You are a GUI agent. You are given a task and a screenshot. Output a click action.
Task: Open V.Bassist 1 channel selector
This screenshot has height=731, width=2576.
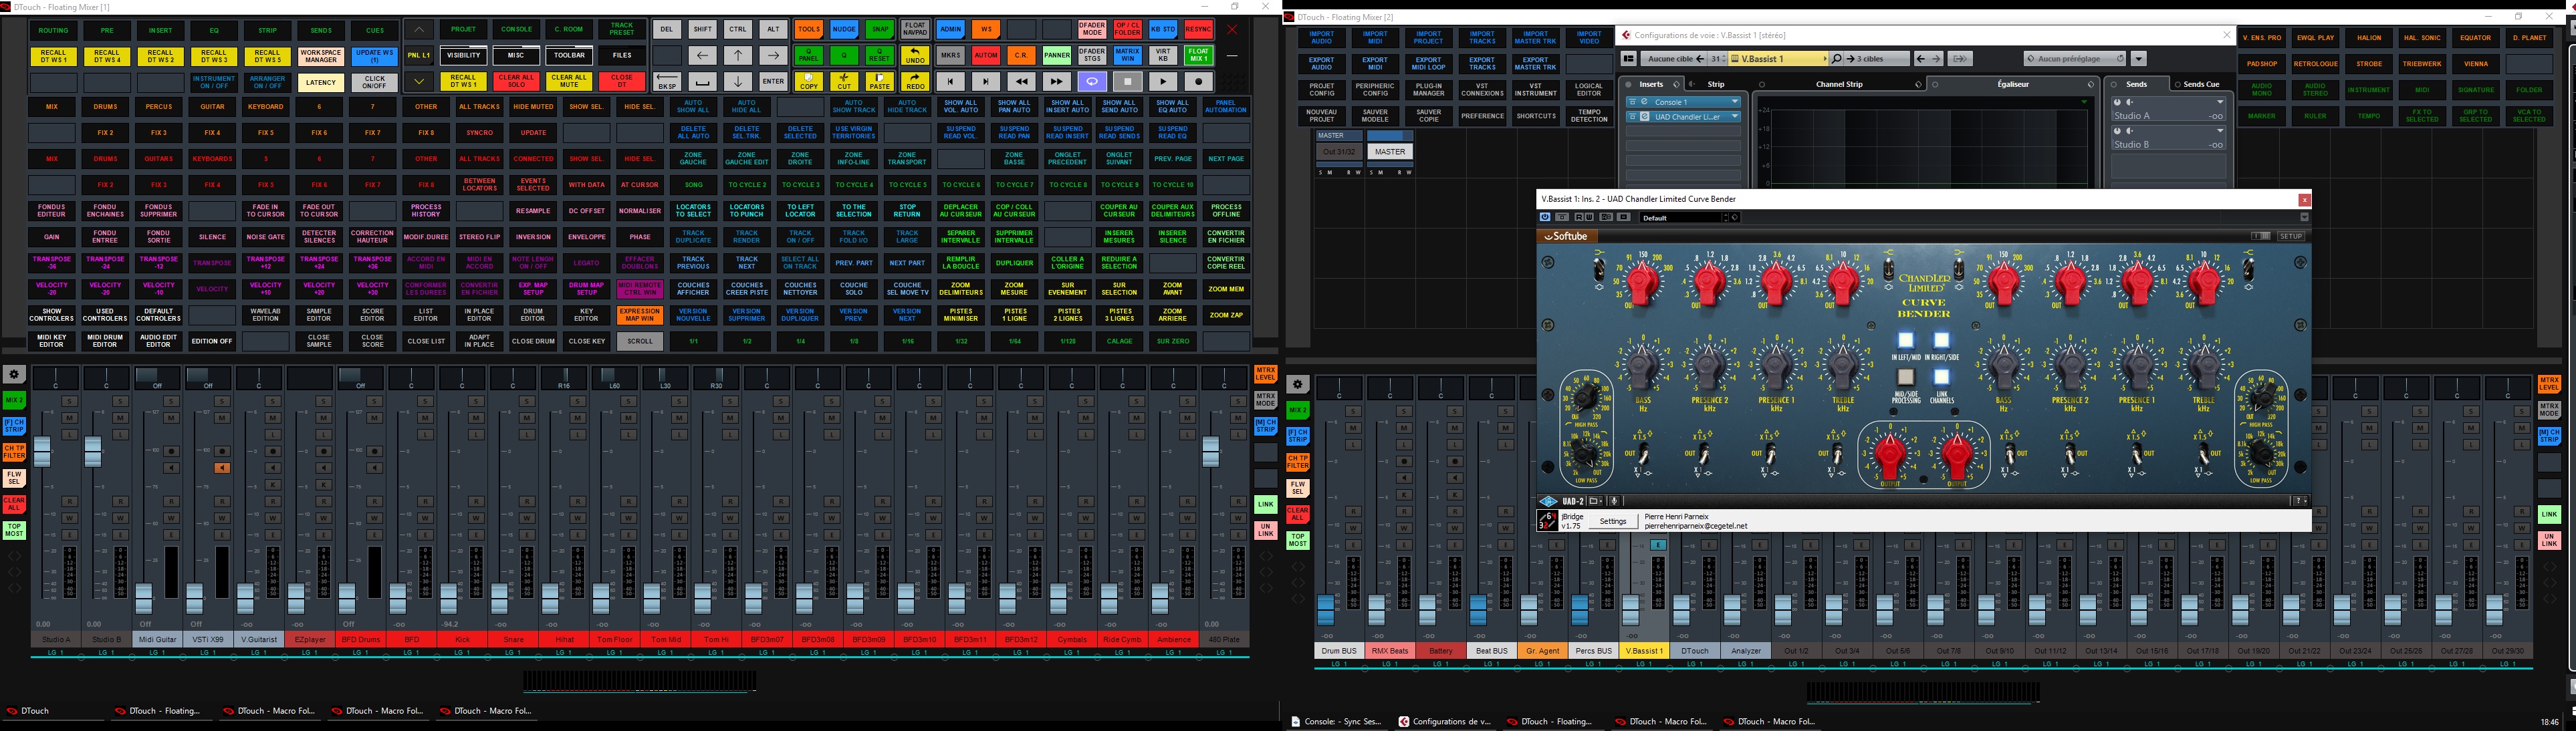(1779, 59)
